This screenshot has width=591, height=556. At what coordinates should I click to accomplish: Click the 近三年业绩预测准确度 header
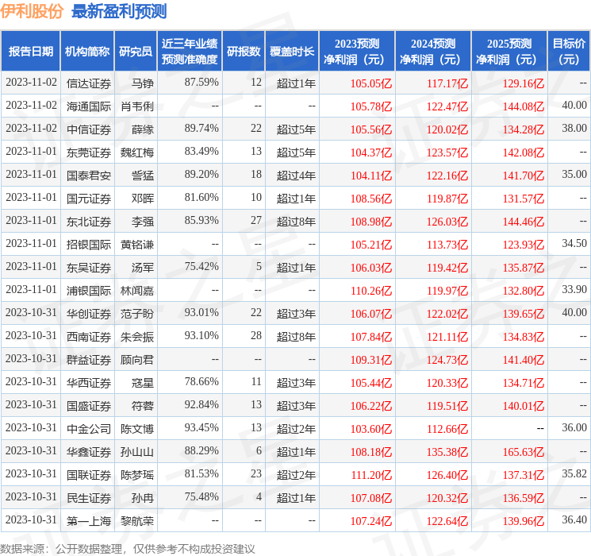pos(190,51)
